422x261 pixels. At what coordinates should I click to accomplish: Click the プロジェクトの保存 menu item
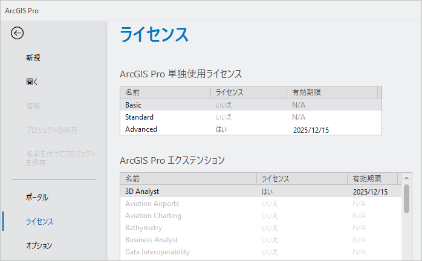pos(51,130)
